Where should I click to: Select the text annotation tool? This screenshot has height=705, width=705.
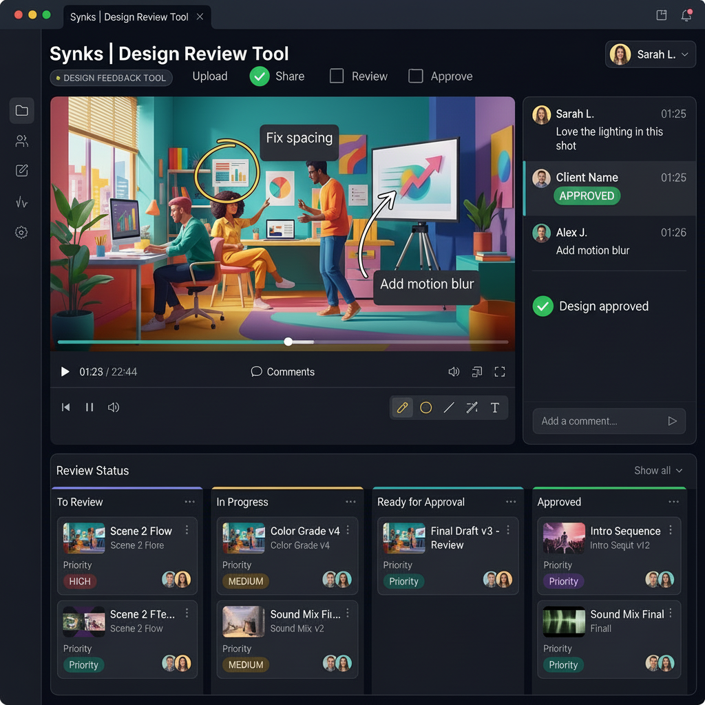[x=494, y=408]
